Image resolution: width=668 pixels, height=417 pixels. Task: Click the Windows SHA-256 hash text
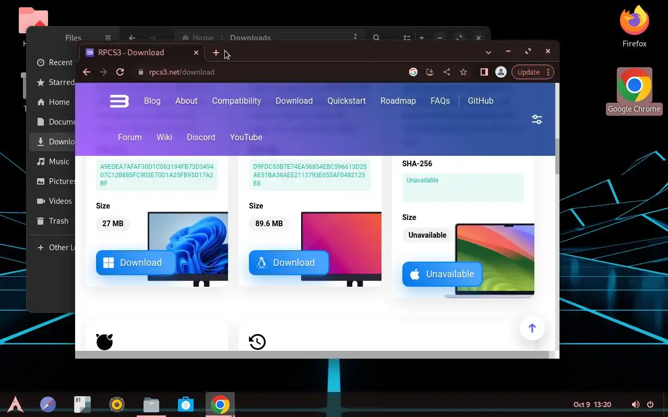click(x=157, y=175)
